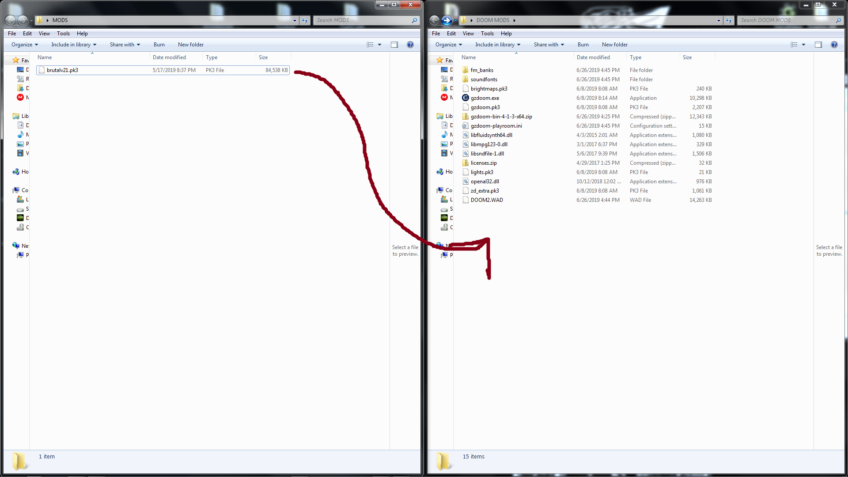The height and width of the screenshot is (477, 848).
Task: Sort by the Date modified column in DOOM MODS
Action: [593, 57]
